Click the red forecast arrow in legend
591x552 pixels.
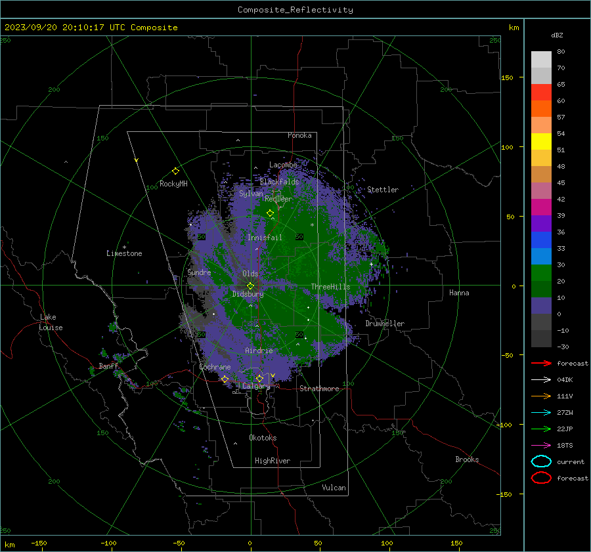pos(541,363)
